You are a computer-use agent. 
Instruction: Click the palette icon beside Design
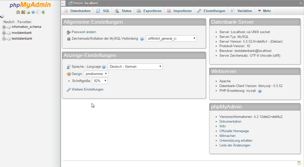tap(69, 74)
